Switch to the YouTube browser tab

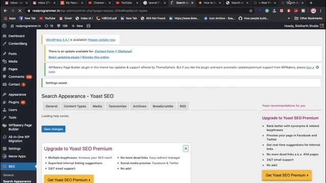tap(126, 3)
